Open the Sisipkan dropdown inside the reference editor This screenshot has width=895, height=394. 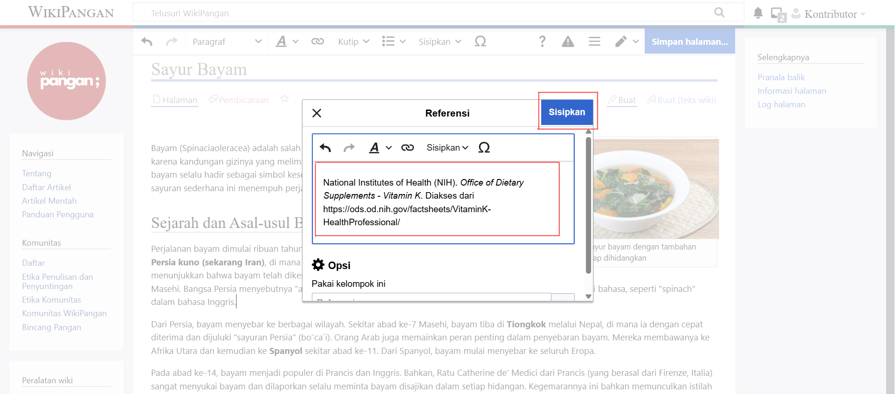pyautogui.click(x=447, y=148)
